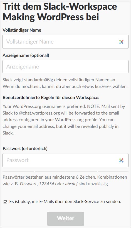Uncheck the Slack-Service e-mail consent checkbox

pos(5,202)
